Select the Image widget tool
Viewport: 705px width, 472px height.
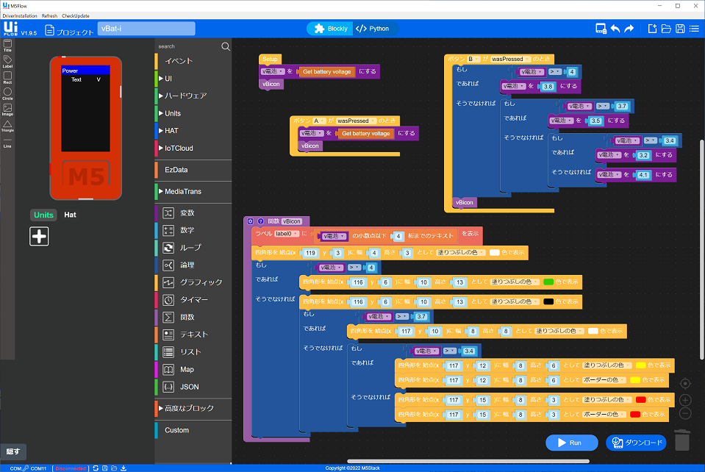pos(7,110)
